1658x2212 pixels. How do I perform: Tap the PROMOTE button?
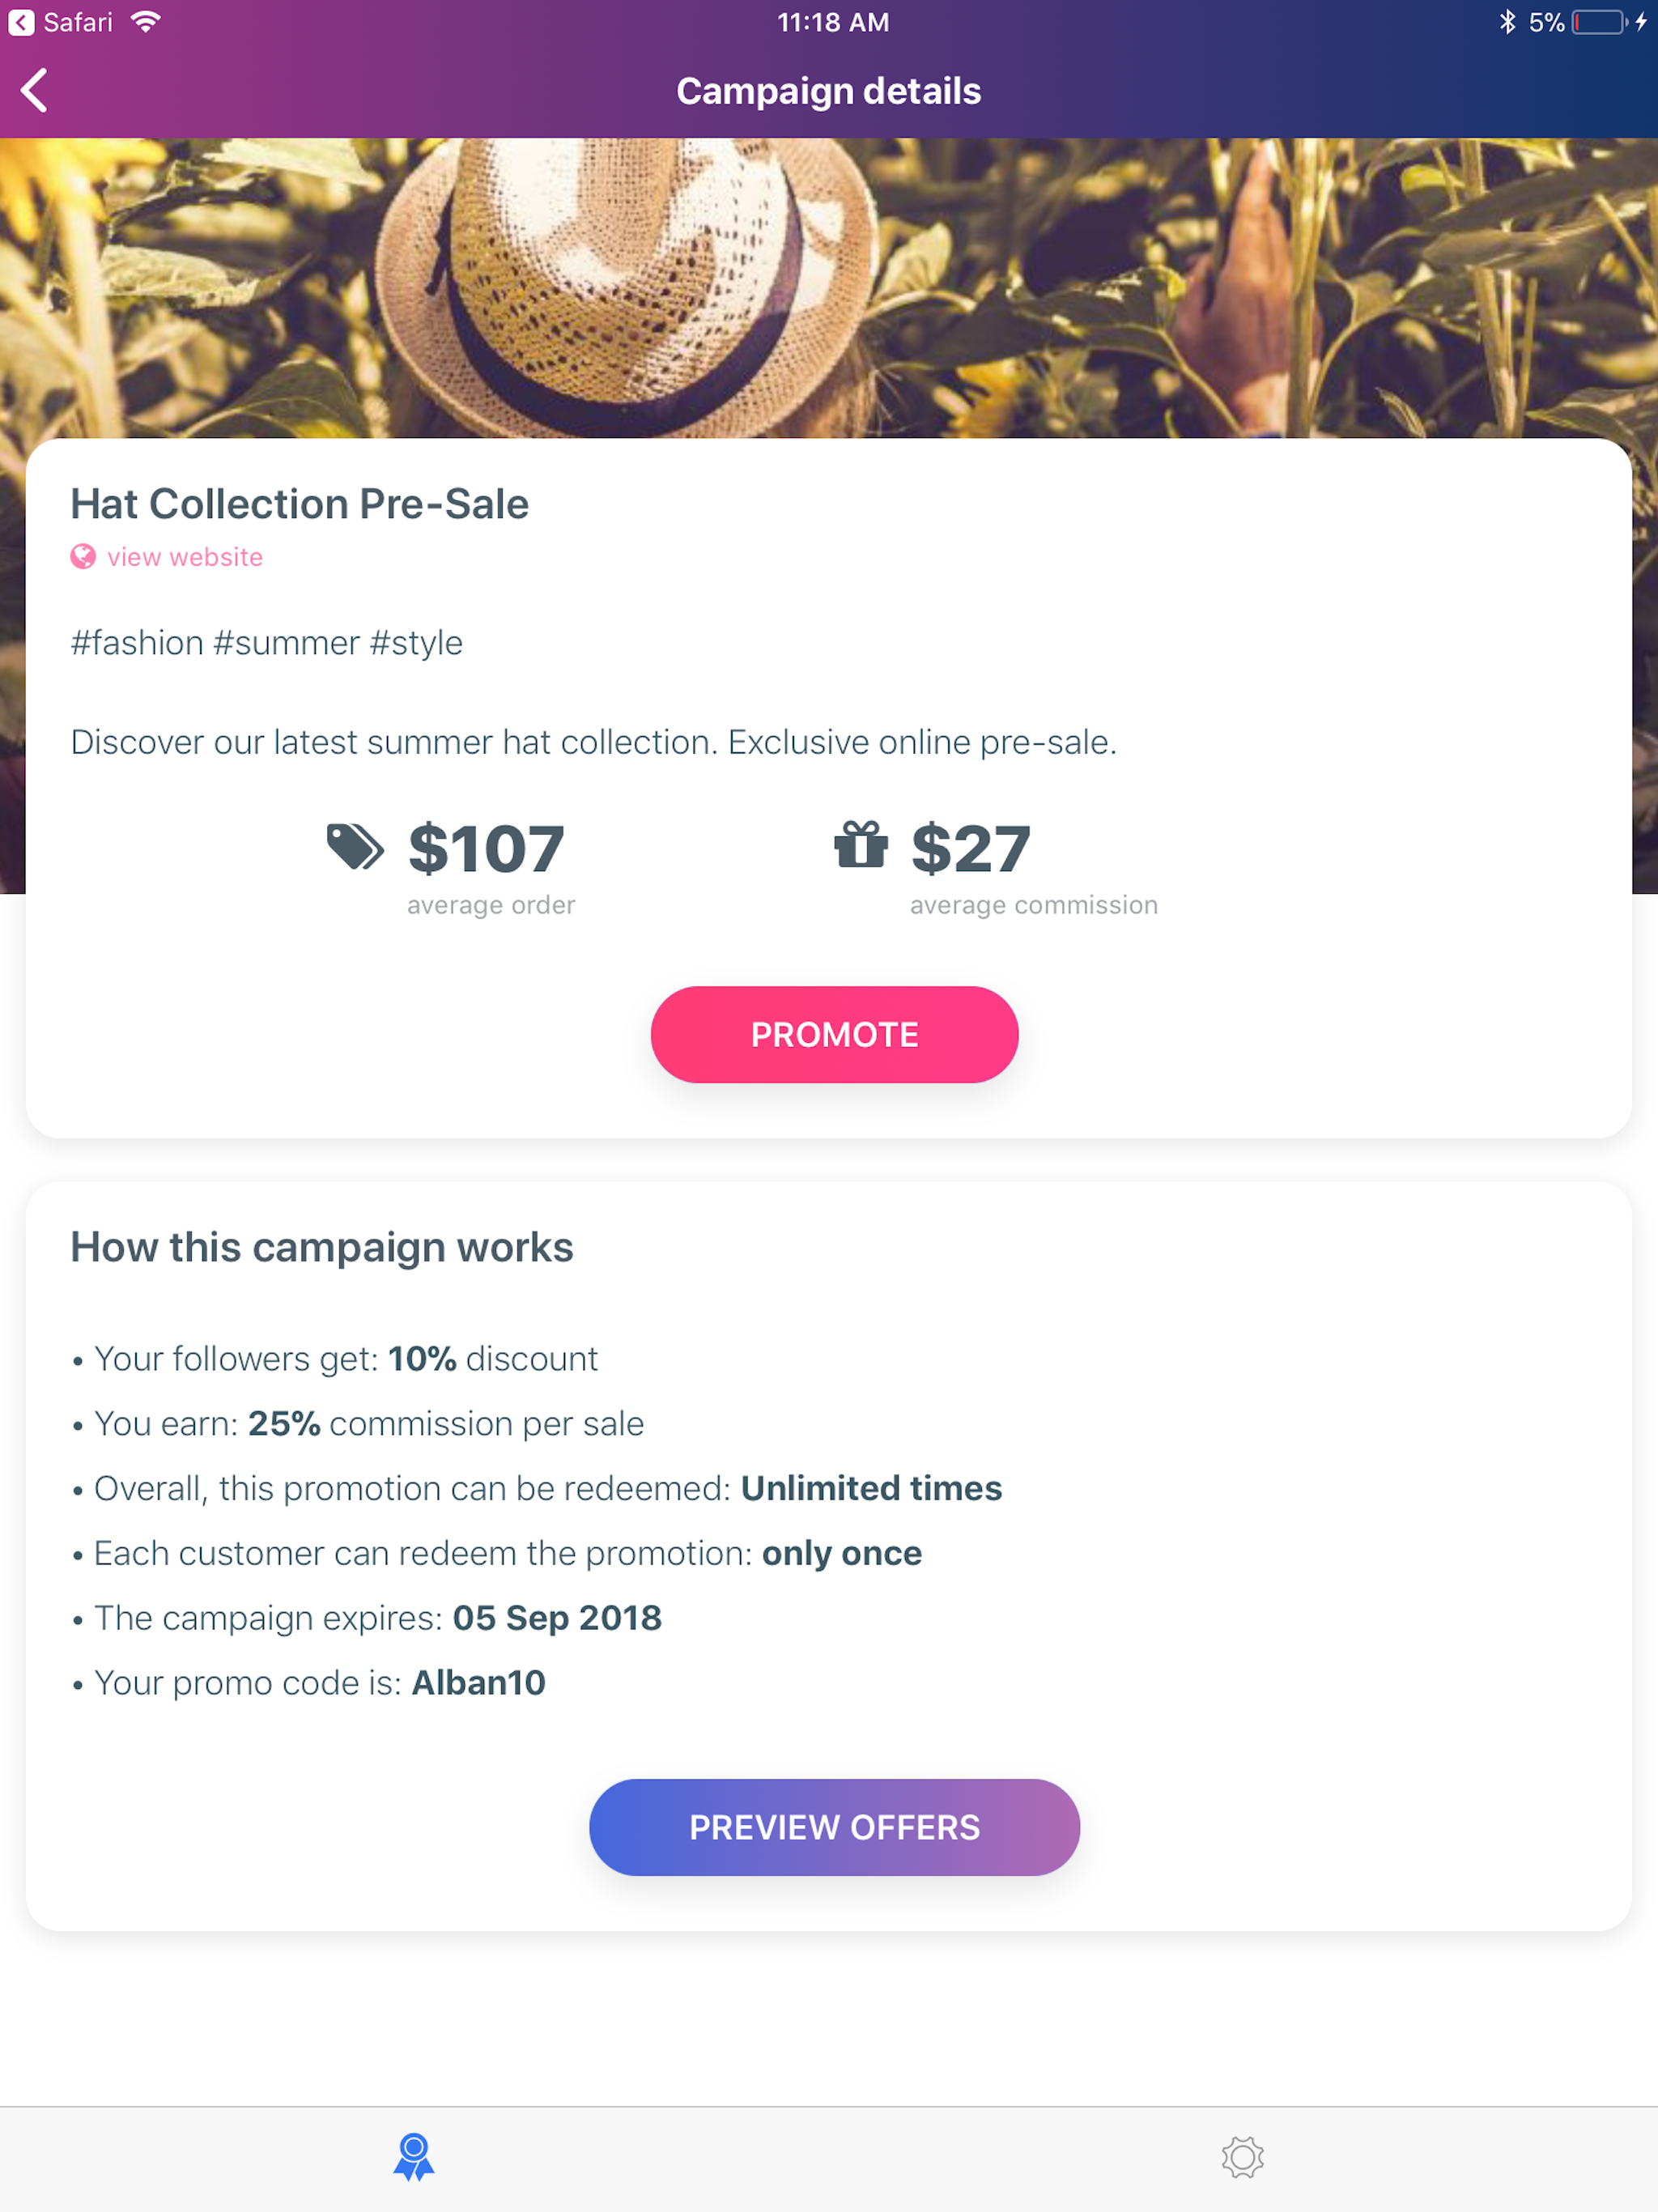[834, 1034]
